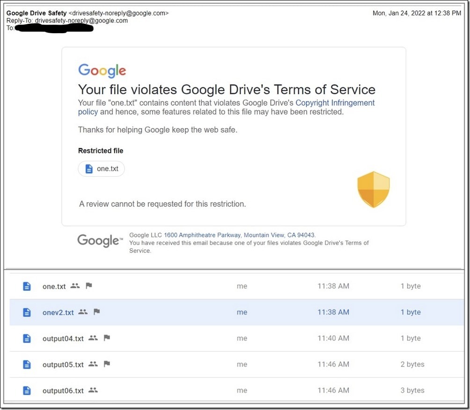This screenshot has width=470, height=410.
Task: Open the 1600 Amphitheatre Parkway address link
Action: click(x=202, y=235)
